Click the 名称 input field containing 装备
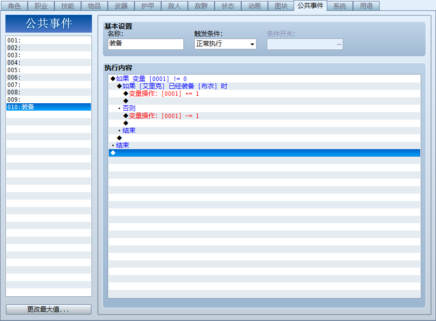This screenshot has height=321, width=436. click(x=146, y=44)
